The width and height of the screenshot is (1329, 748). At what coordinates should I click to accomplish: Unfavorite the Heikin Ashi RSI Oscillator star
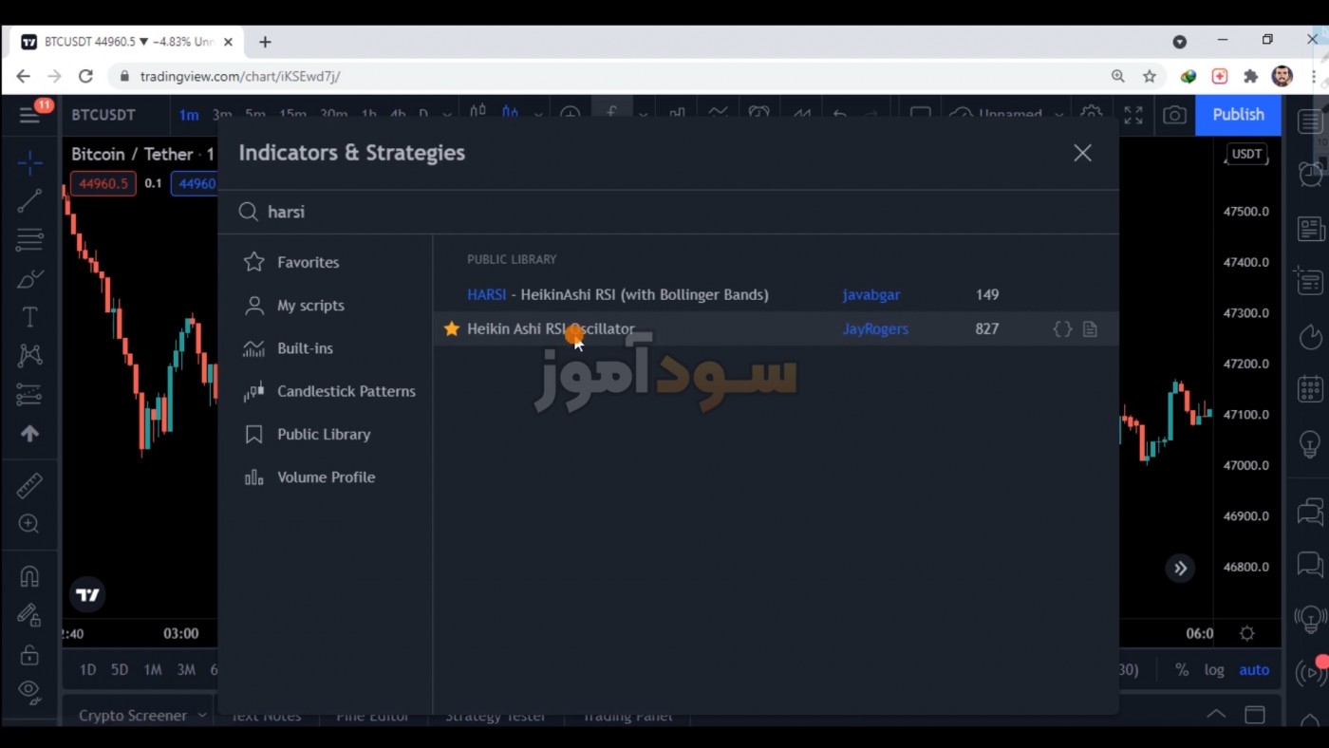(452, 328)
